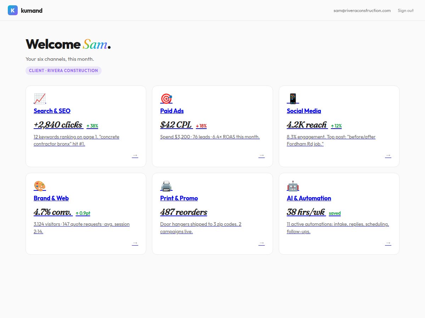Click the AI & Automation robot icon
The width and height of the screenshot is (425, 318).
(x=293, y=186)
